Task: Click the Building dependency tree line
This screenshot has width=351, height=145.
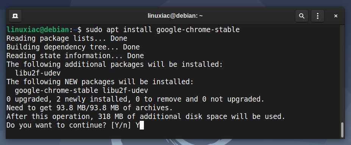Action: [x=73, y=47]
